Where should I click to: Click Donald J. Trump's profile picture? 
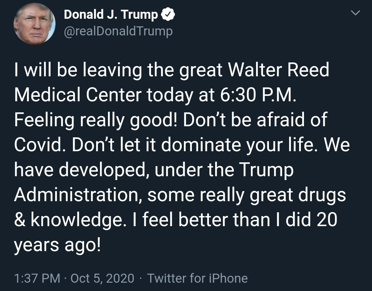[35, 24]
